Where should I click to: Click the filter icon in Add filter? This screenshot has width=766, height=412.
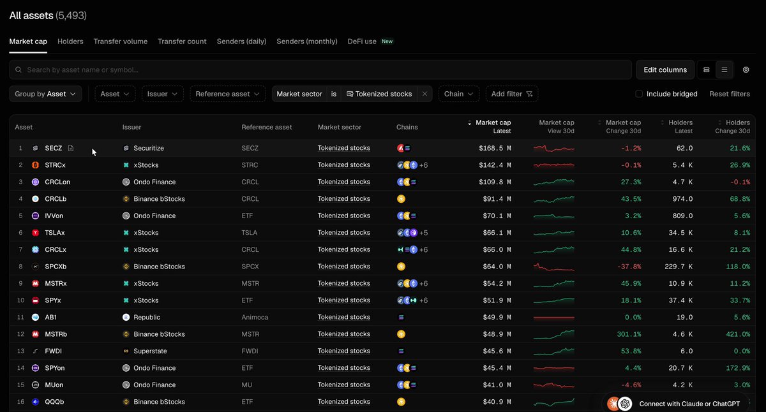[529, 94]
